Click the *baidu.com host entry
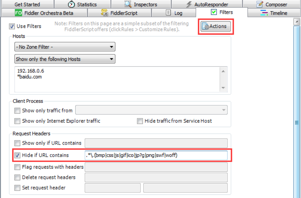This screenshot has width=301, height=198. pos(29,77)
